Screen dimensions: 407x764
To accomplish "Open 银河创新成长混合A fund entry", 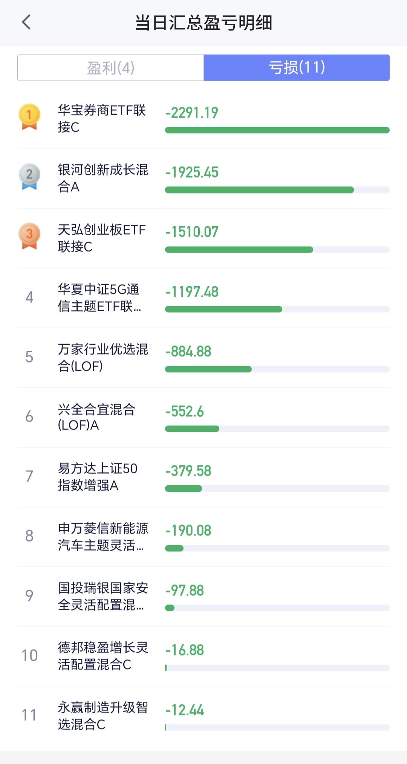I will [x=103, y=178].
